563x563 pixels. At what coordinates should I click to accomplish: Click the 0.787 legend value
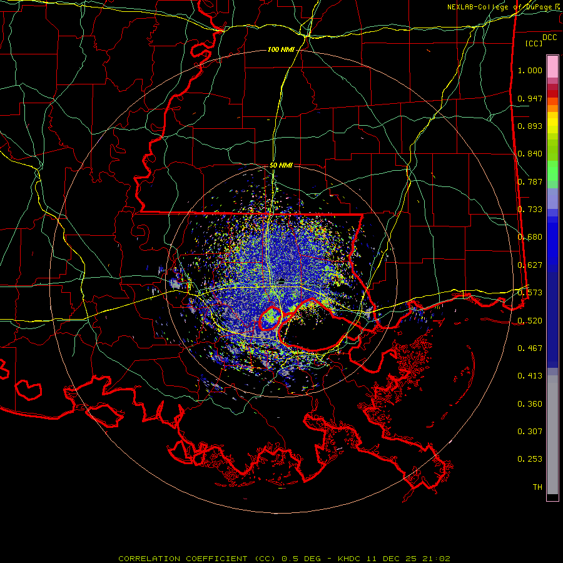(x=530, y=181)
